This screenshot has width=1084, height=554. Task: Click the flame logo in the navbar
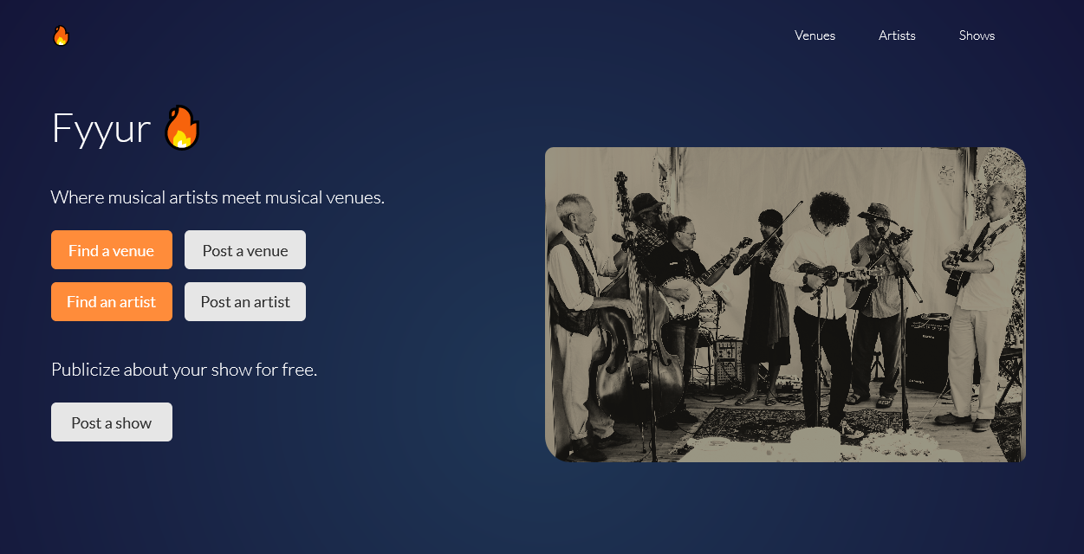click(x=61, y=35)
